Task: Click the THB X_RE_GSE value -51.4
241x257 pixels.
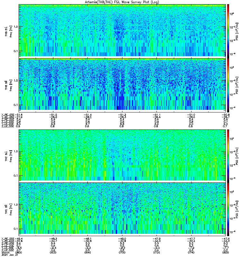Action: pyautogui.click(x=87, y=115)
